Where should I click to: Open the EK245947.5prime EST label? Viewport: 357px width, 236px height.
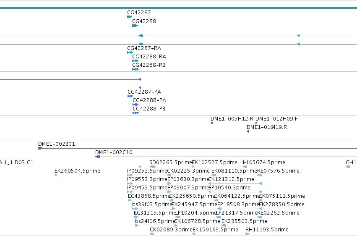[x=194, y=205]
